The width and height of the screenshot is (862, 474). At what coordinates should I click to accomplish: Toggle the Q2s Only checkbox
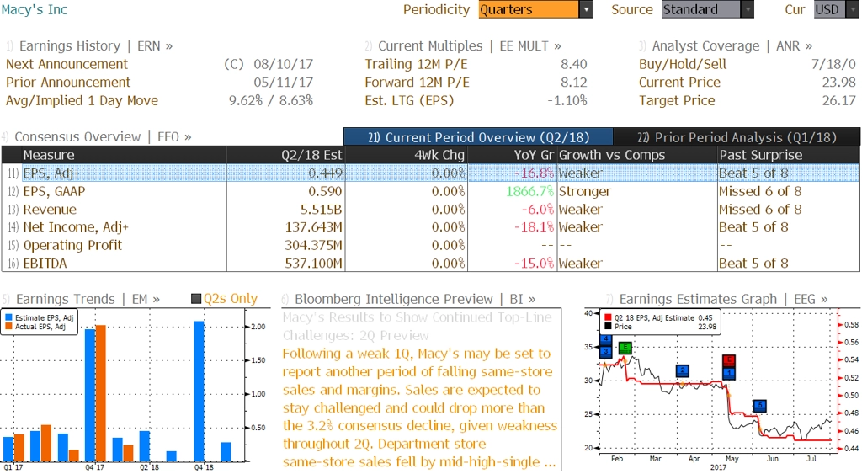(x=196, y=299)
